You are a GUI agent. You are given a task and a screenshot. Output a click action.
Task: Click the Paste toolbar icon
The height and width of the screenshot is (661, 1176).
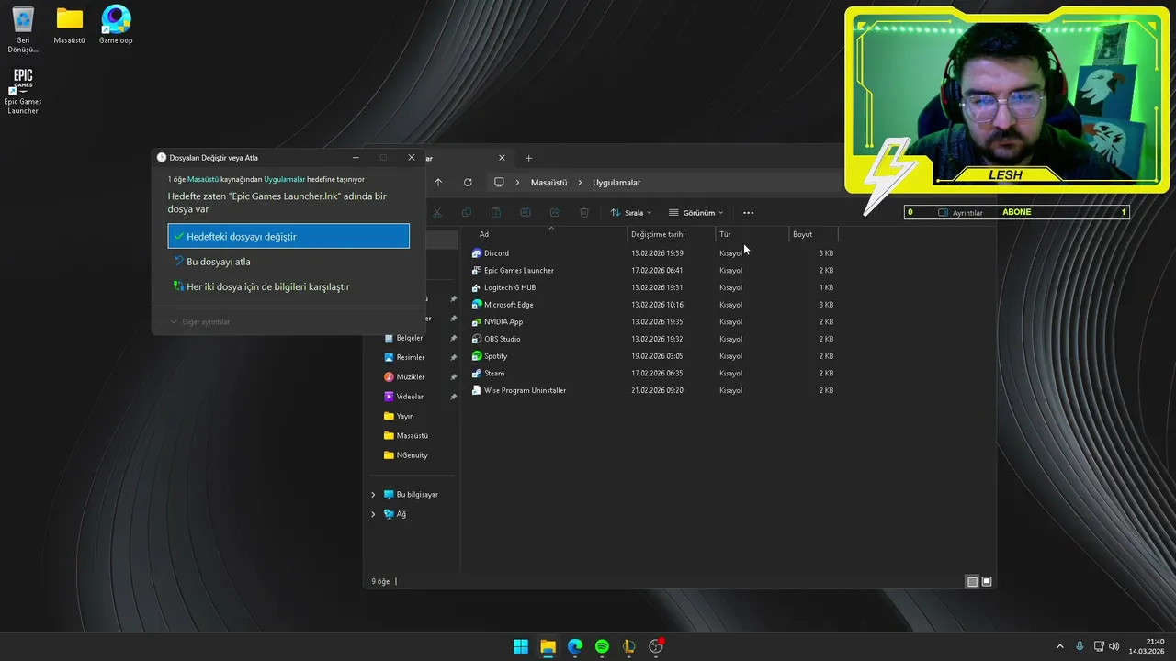click(496, 213)
